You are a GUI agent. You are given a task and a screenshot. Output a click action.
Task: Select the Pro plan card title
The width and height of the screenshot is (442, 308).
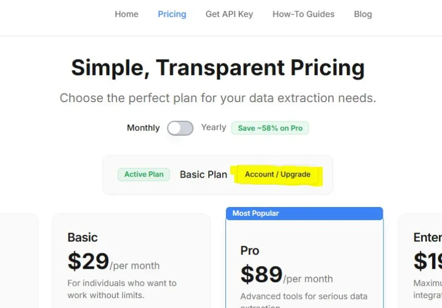(250, 251)
